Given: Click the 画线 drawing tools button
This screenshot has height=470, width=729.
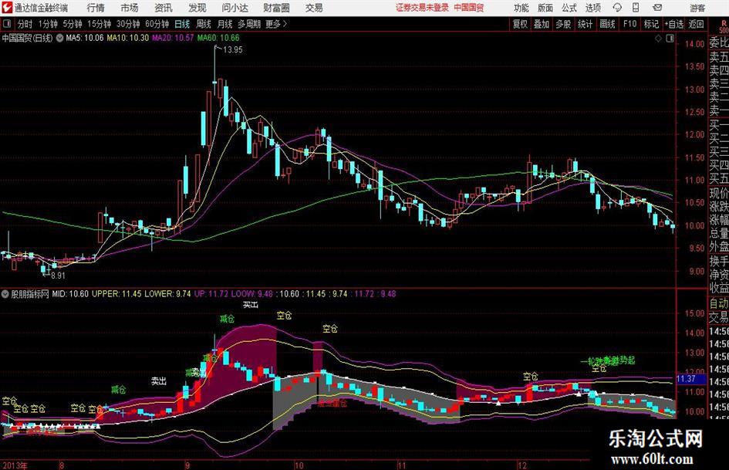Looking at the screenshot, I should coord(607,24).
